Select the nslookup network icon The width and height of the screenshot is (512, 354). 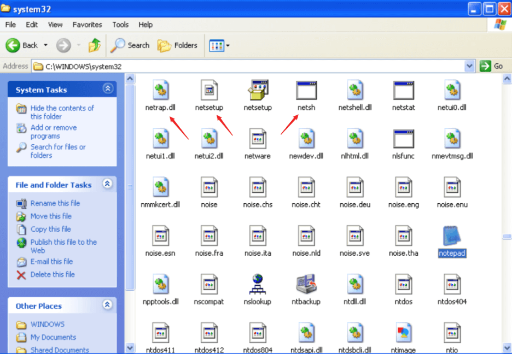coord(258,284)
